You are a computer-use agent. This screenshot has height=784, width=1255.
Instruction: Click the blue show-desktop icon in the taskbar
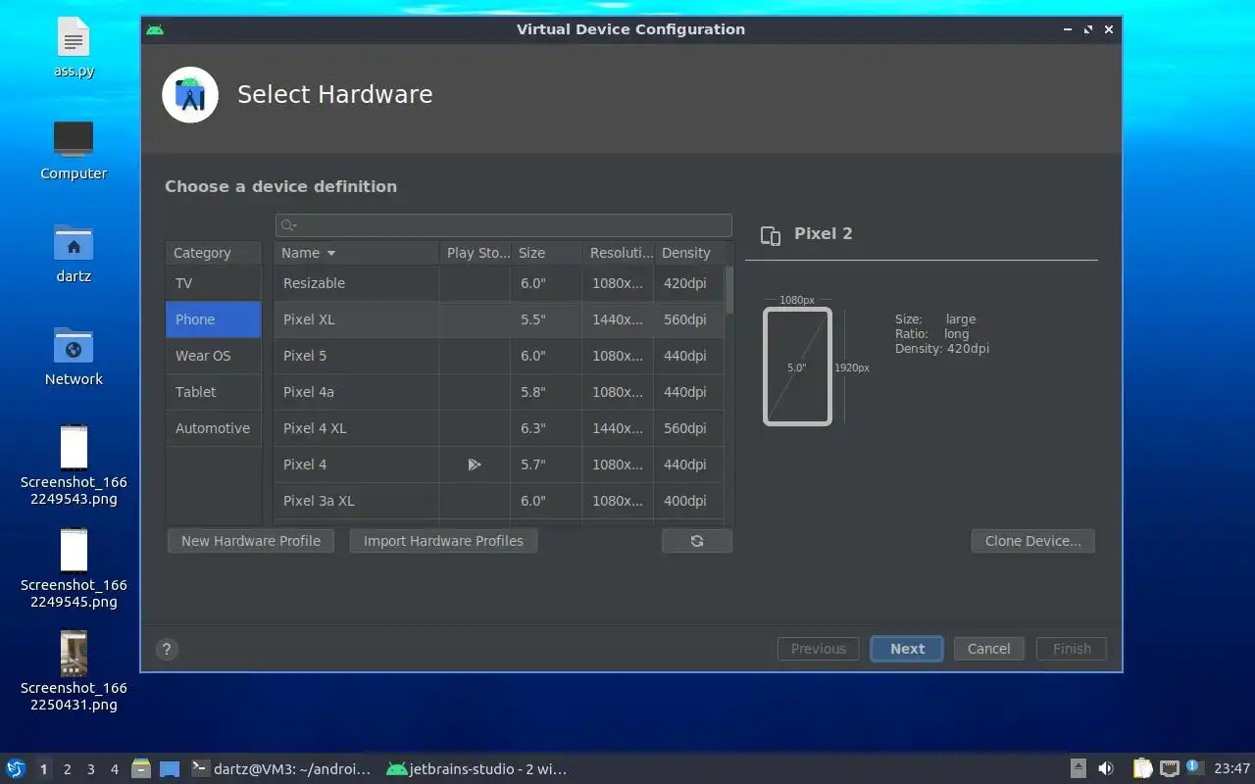(170, 768)
